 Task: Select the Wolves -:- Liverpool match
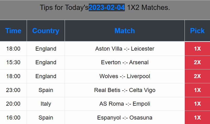pyautogui.click(x=125, y=76)
